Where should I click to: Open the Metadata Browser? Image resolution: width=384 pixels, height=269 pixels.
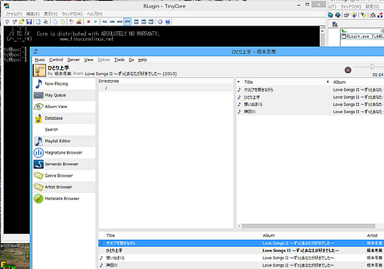pos(62,199)
